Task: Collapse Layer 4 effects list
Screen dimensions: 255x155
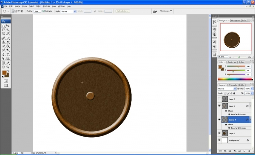Action: [250, 120]
